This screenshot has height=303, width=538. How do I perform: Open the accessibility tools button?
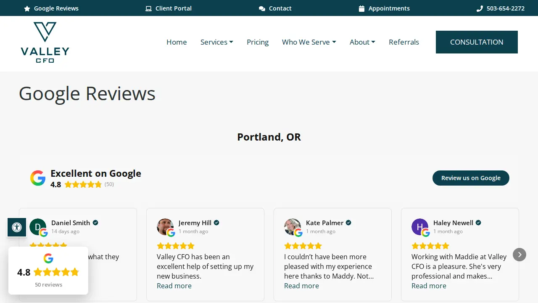click(x=17, y=227)
